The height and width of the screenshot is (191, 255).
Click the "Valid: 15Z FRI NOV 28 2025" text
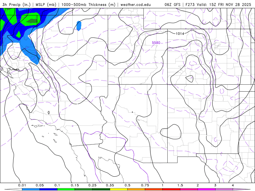click(x=224, y=4)
